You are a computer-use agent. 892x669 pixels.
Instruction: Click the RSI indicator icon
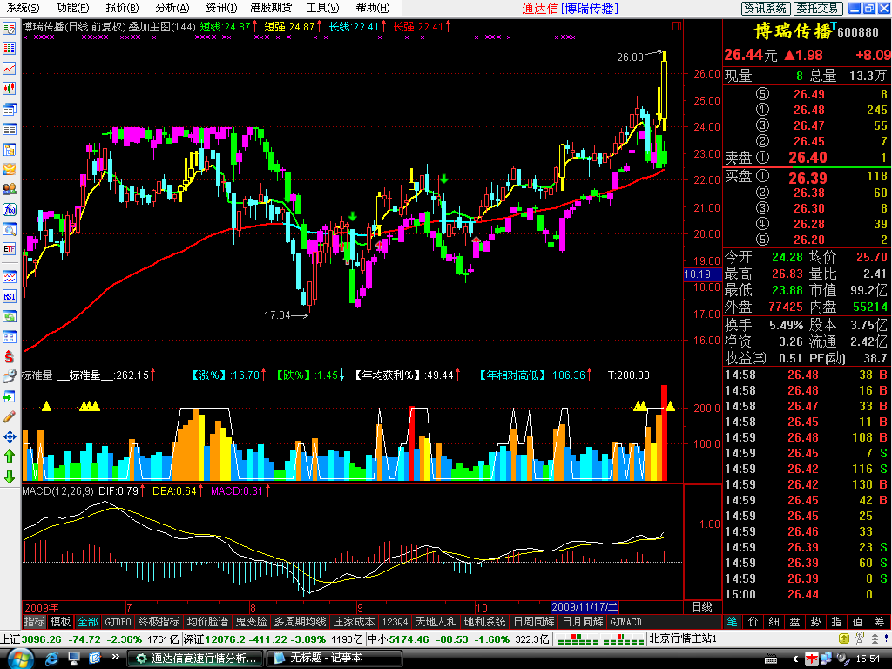pyautogui.click(x=9, y=296)
